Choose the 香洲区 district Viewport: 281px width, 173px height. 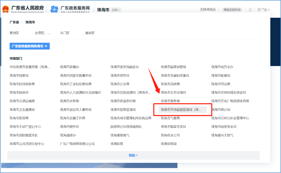(14, 33)
